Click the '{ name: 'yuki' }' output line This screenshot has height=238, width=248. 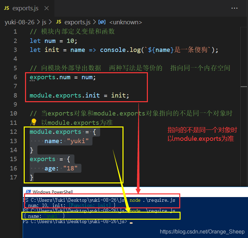tap(44, 216)
